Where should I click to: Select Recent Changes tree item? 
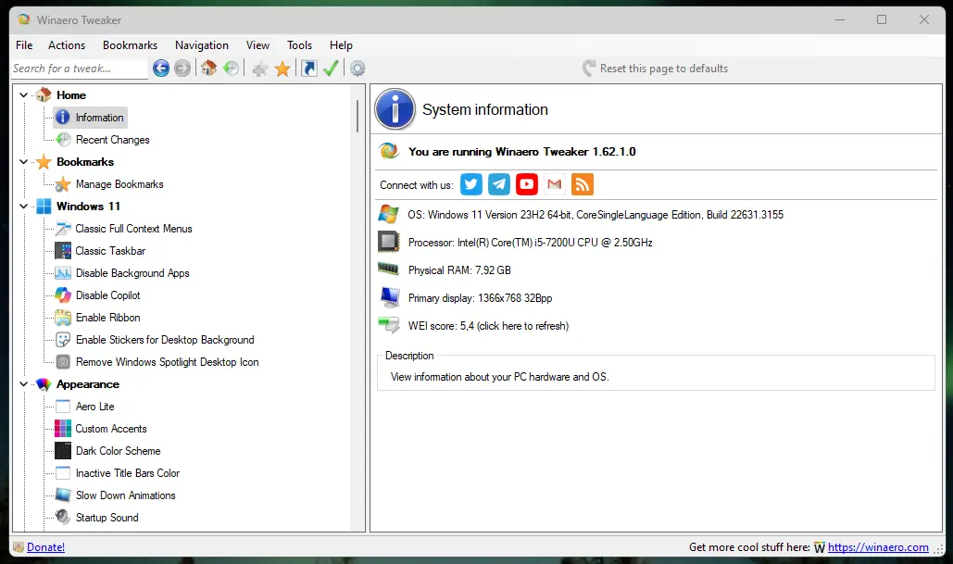(x=112, y=140)
